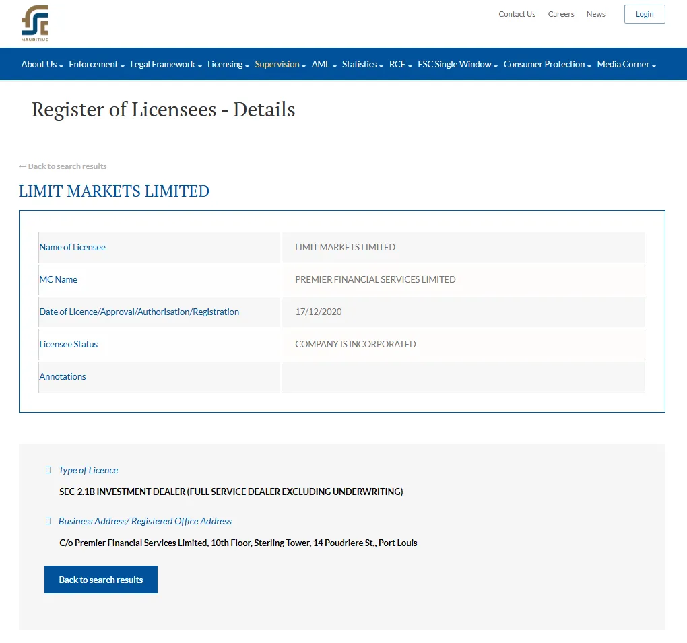Open the News link
This screenshot has height=643, width=687.
coord(596,14)
